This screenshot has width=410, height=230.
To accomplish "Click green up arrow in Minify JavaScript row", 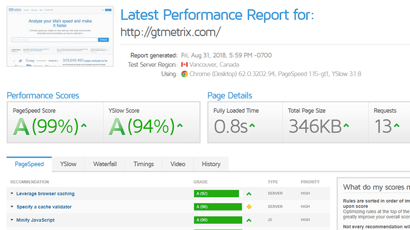I will [249, 220].
